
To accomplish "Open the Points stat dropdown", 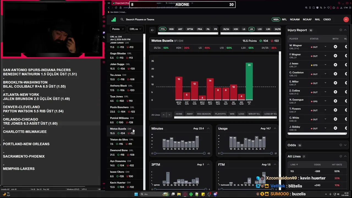I will [x=118, y=29].
